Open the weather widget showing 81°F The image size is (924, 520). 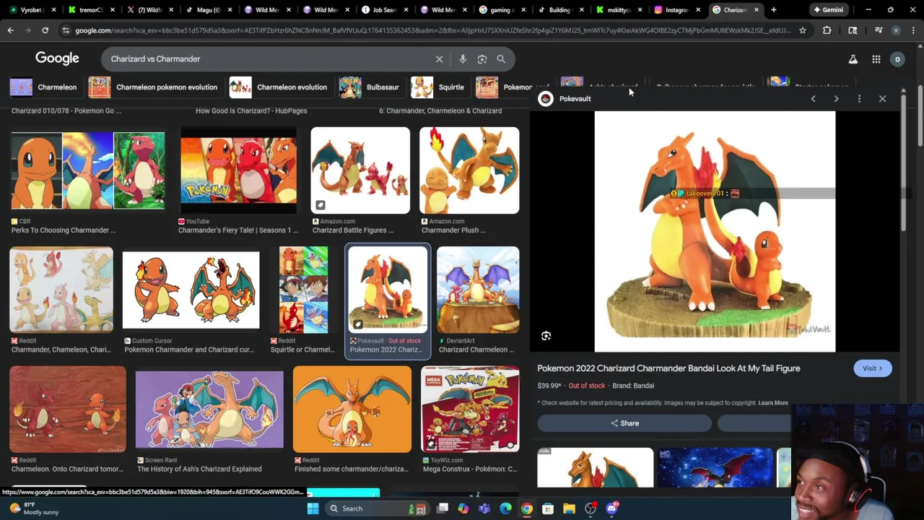click(x=32, y=508)
